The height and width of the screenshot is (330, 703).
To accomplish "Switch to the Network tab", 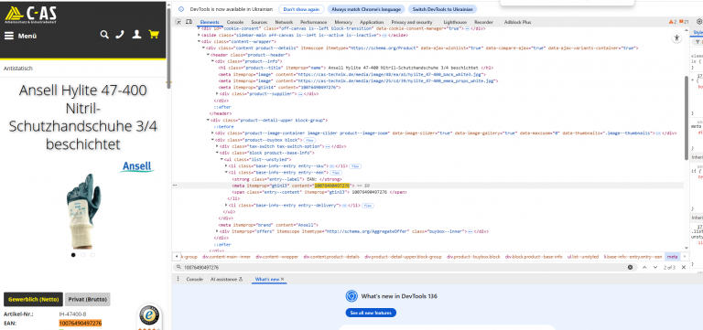I will (x=284, y=22).
